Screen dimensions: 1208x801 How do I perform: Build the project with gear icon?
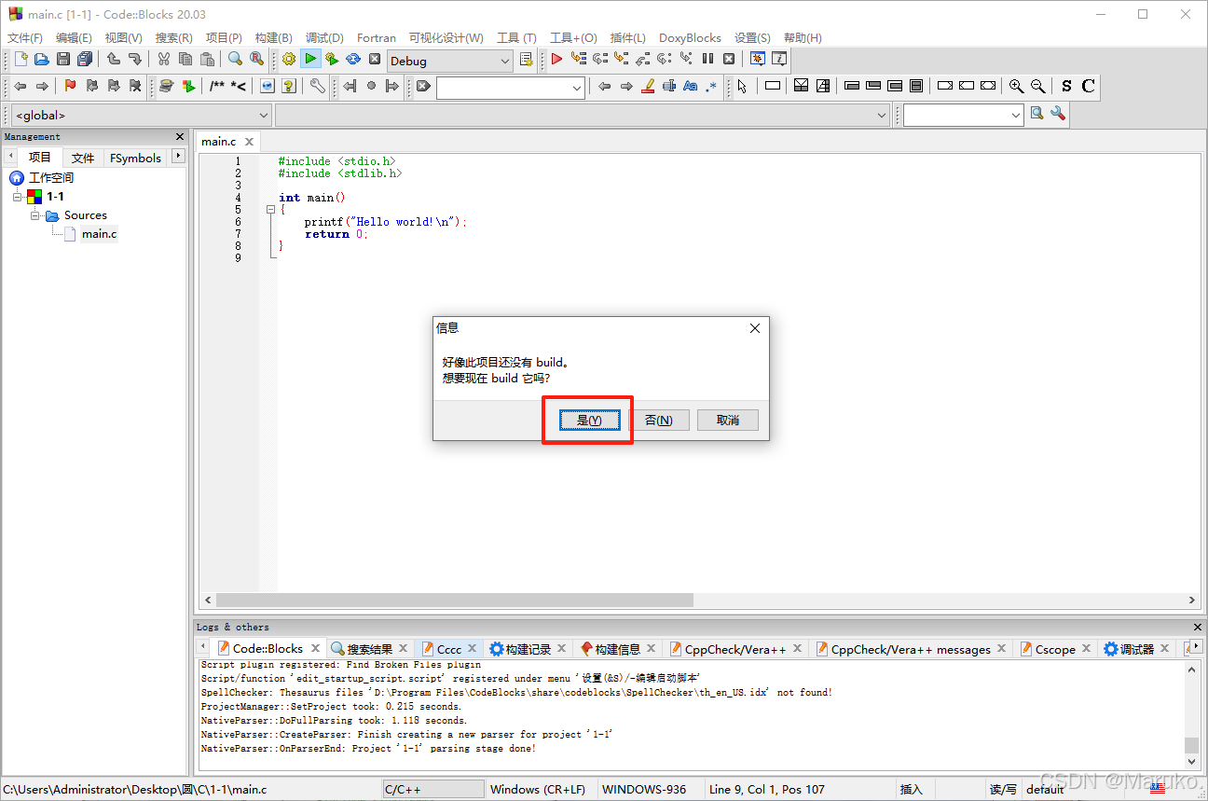coord(289,58)
